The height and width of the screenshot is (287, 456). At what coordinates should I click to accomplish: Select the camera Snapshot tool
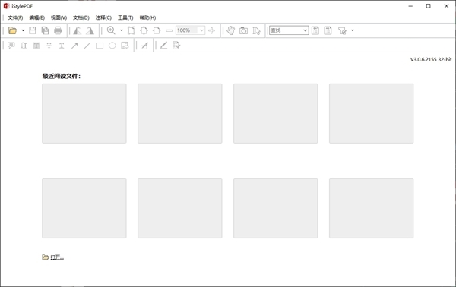click(x=244, y=30)
